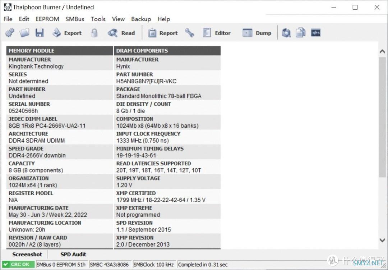
Task: Click the copy documents icon in toolbar
Action: 301,33
